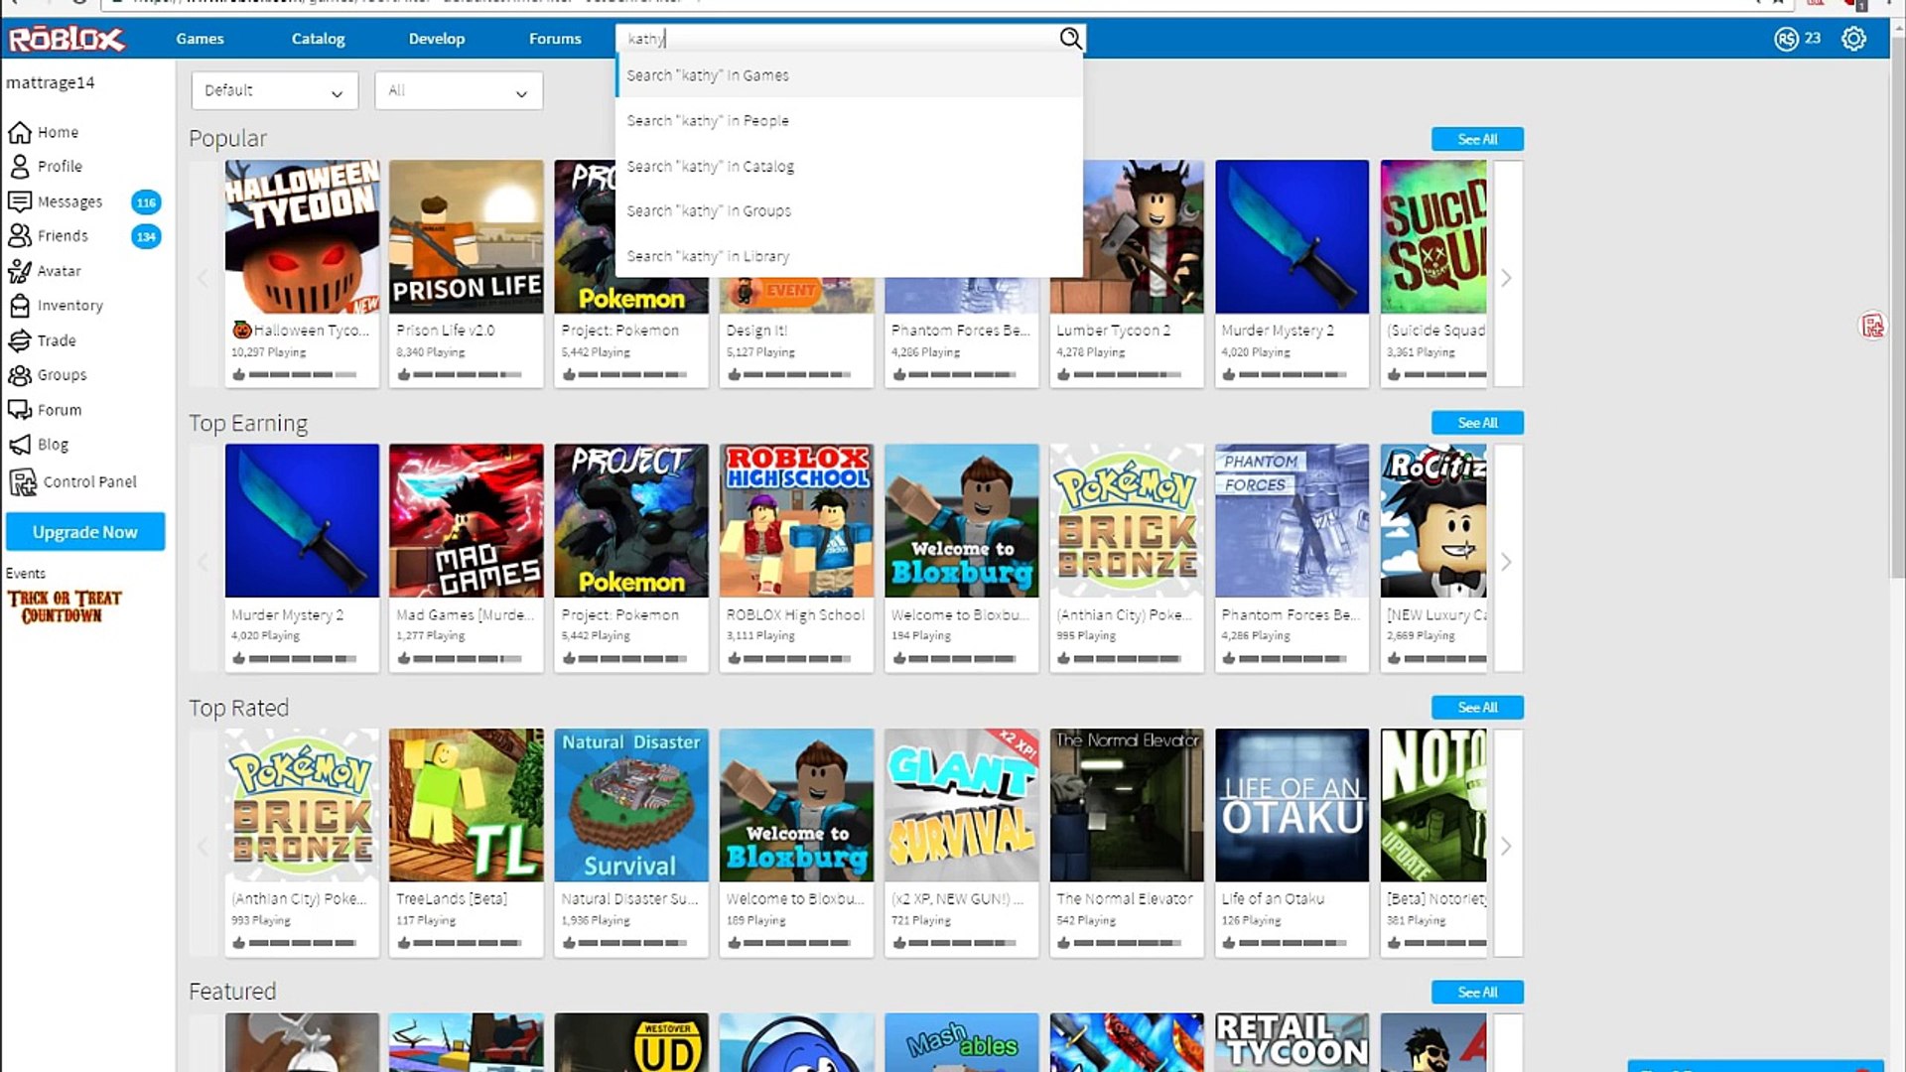Click See All for Popular

click(x=1477, y=139)
